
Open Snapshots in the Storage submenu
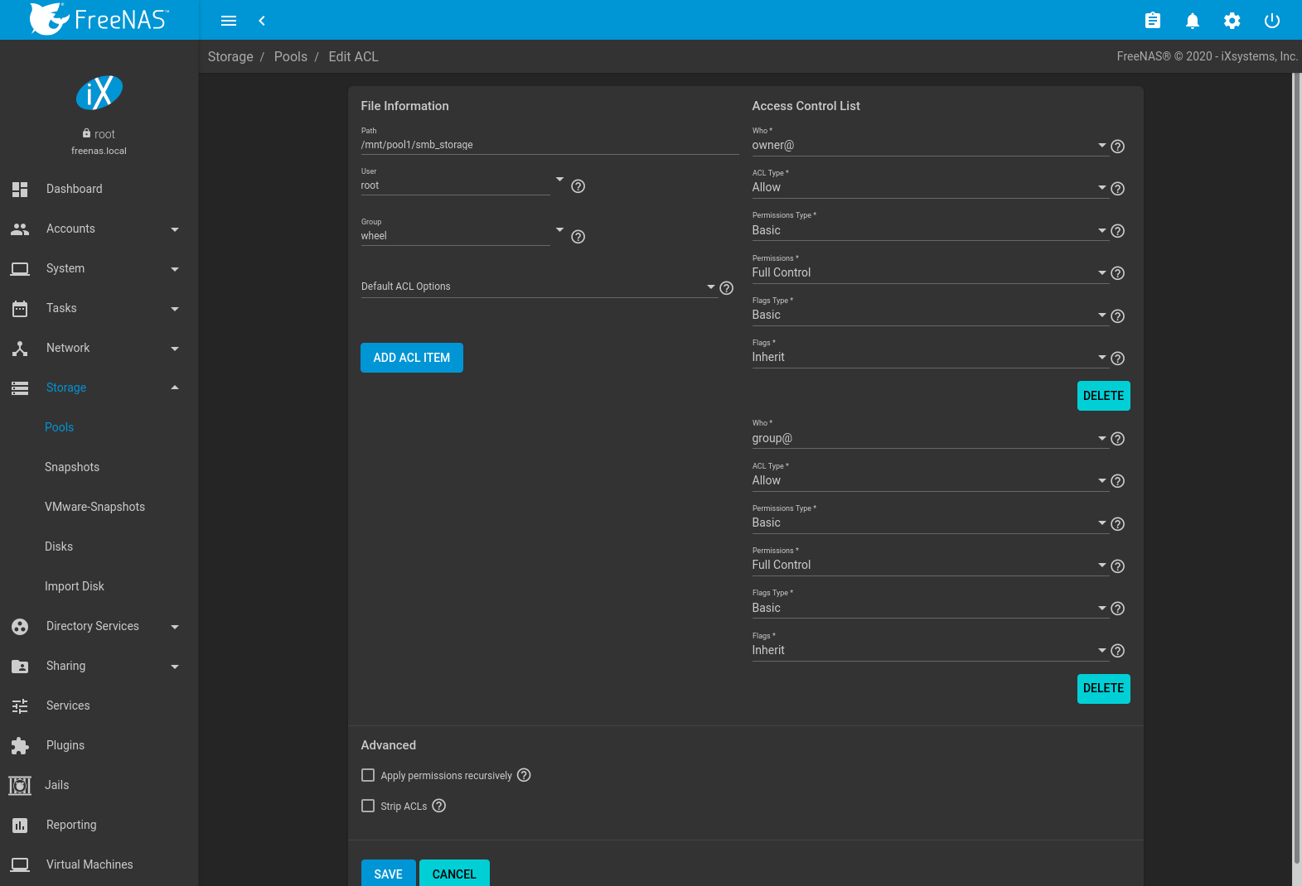pos(72,467)
